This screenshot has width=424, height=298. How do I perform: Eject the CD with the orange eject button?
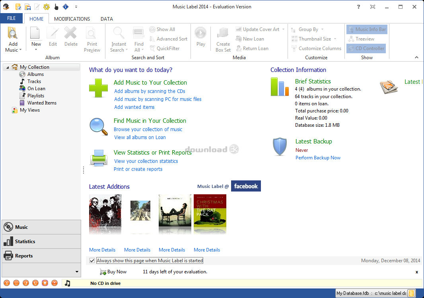(x=54, y=283)
